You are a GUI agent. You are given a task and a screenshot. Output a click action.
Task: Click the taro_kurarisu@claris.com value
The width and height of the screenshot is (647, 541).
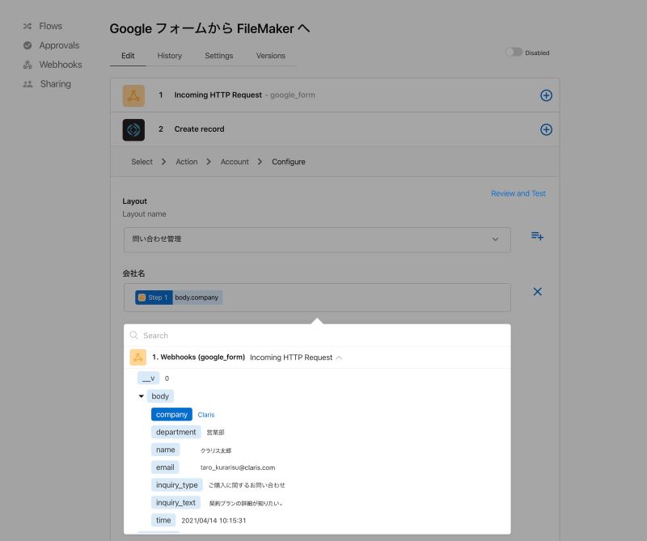(x=238, y=467)
